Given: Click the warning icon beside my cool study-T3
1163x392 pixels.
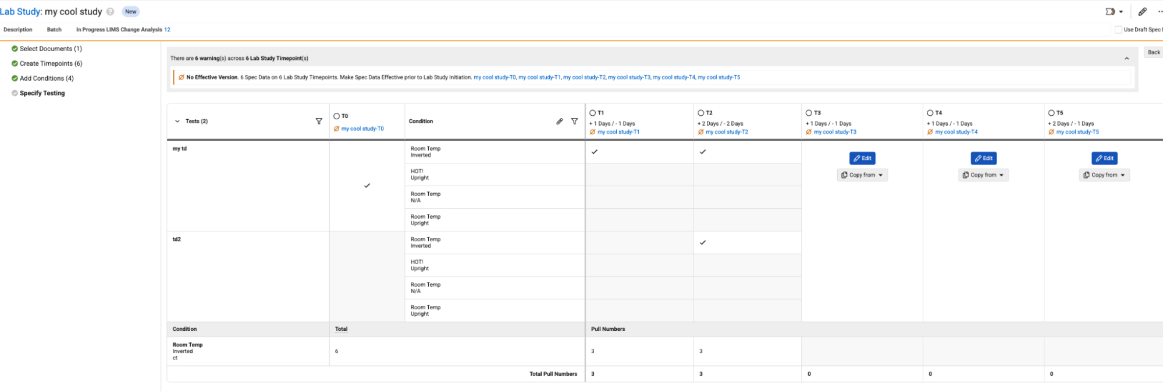Looking at the screenshot, I should pos(809,132).
